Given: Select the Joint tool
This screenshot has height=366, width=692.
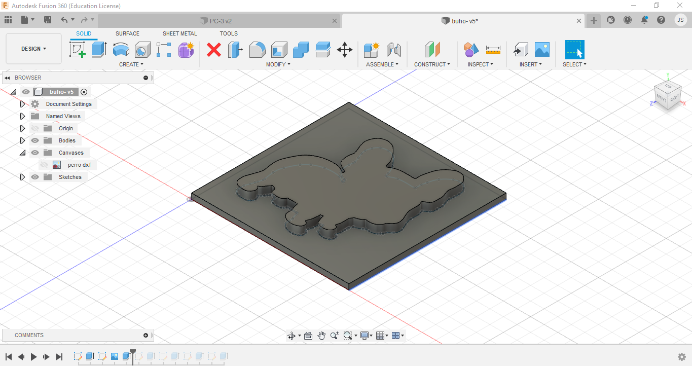Looking at the screenshot, I should click(x=393, y=50).
